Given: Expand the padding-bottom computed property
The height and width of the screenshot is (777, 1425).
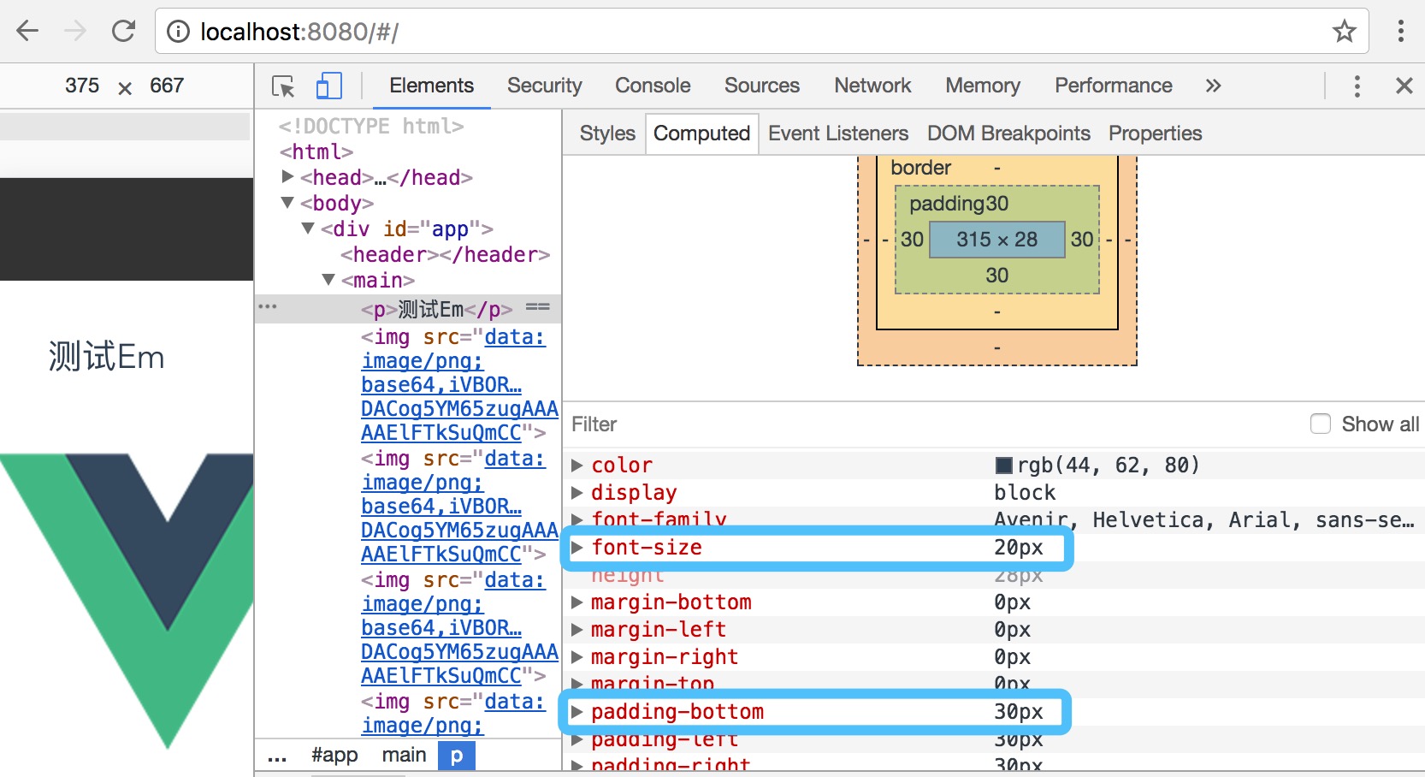Looking at the screenshot, I should tap(577, 712).
